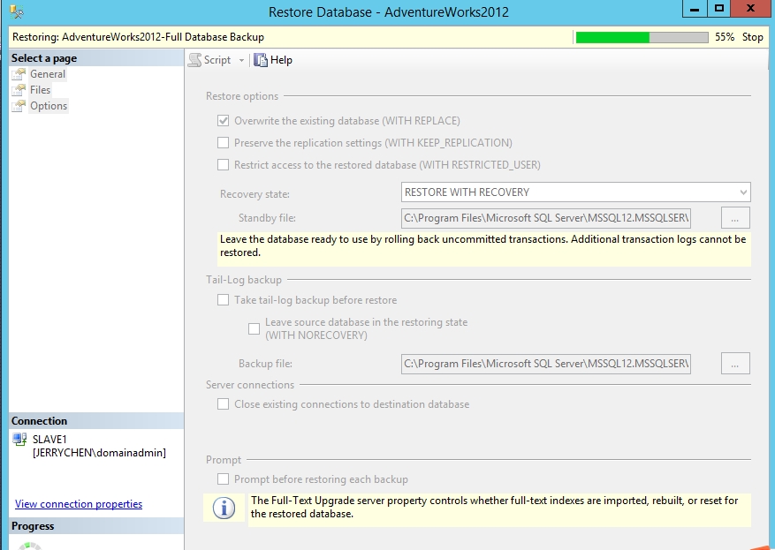Click the Standby file label
Viewport: 775px width, 550px height.
tap(267, 218)
